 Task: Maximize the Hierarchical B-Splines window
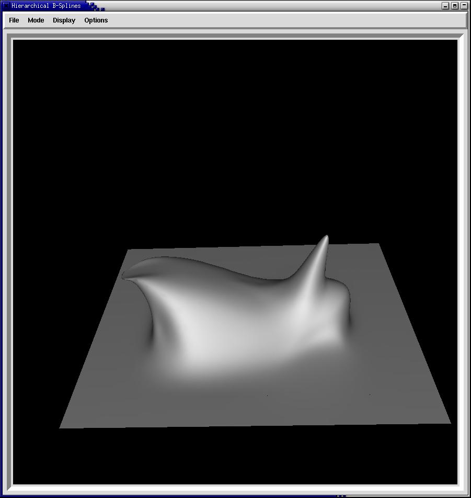tap(455, 6)
